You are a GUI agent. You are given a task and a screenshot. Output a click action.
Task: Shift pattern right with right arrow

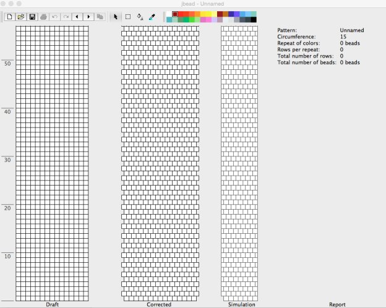point(88,17)
